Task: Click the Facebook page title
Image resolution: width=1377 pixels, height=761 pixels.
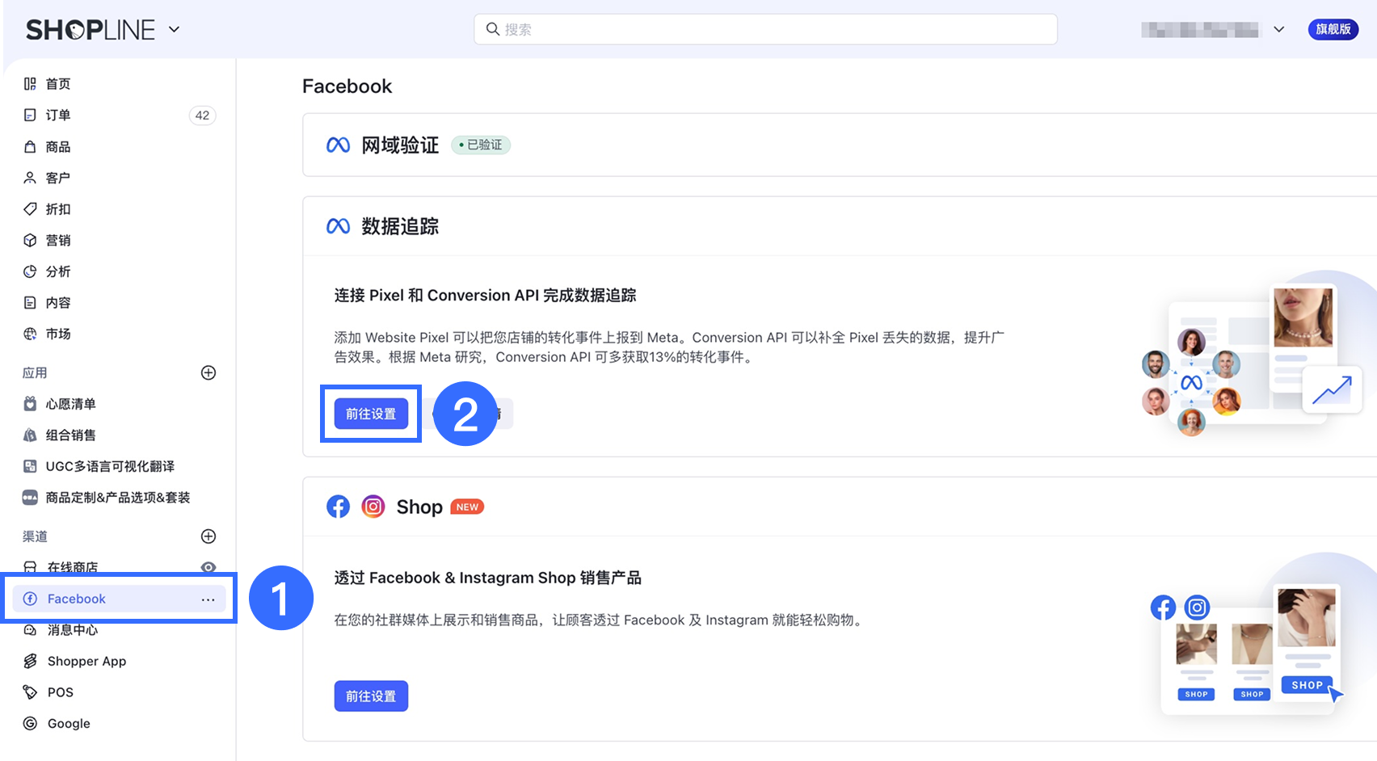Action: (x=347, y=86)
